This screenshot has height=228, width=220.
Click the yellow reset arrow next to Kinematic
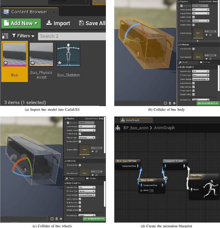(97, 137)
